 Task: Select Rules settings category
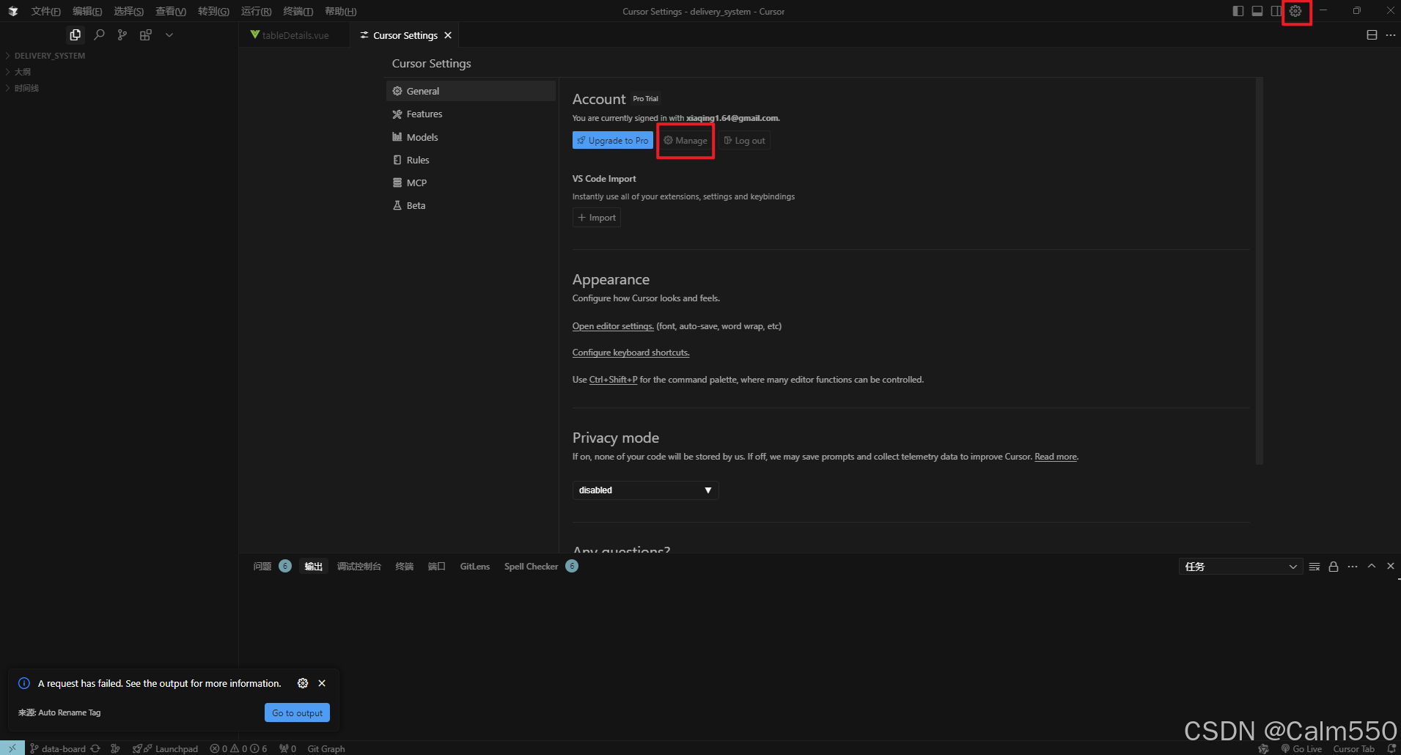471,160
